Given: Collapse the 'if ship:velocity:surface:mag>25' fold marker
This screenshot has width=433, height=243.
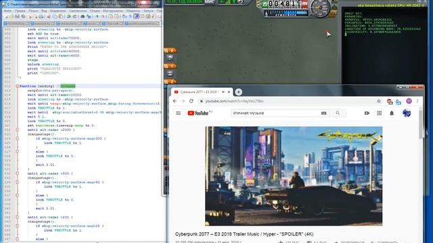Looking at the screenshot, I should (18, 226).
